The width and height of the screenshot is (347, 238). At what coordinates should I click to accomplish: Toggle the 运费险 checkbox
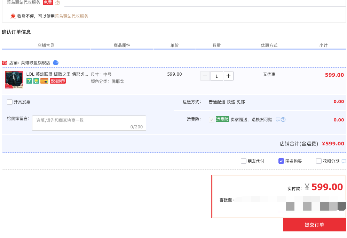(212, 120)
